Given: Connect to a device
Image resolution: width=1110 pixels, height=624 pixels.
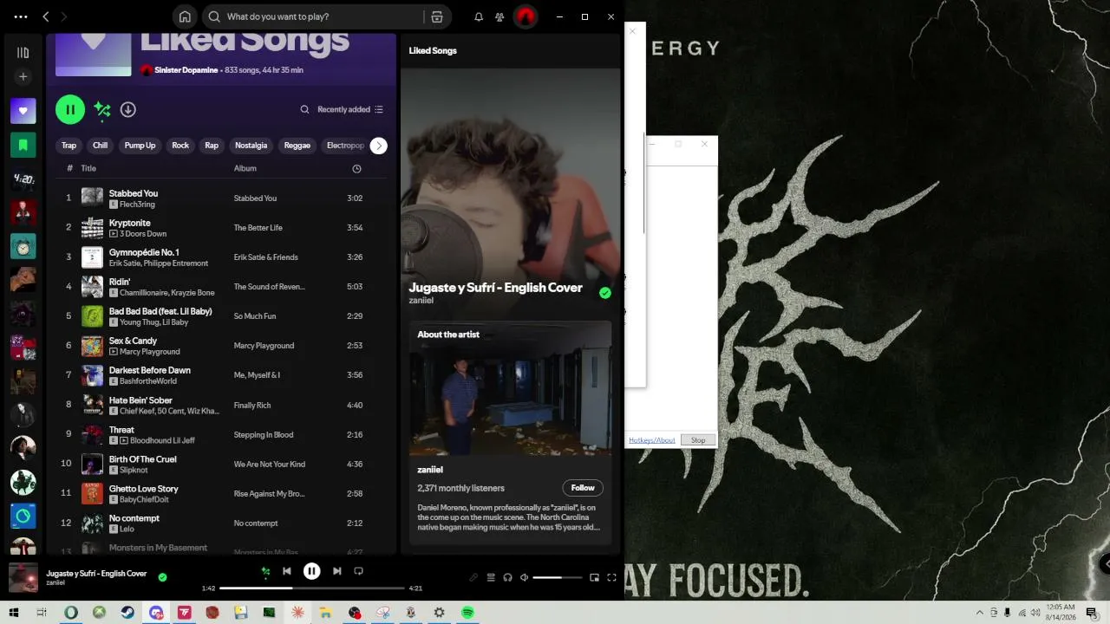Looking at the screenshot, I should 507,577.
